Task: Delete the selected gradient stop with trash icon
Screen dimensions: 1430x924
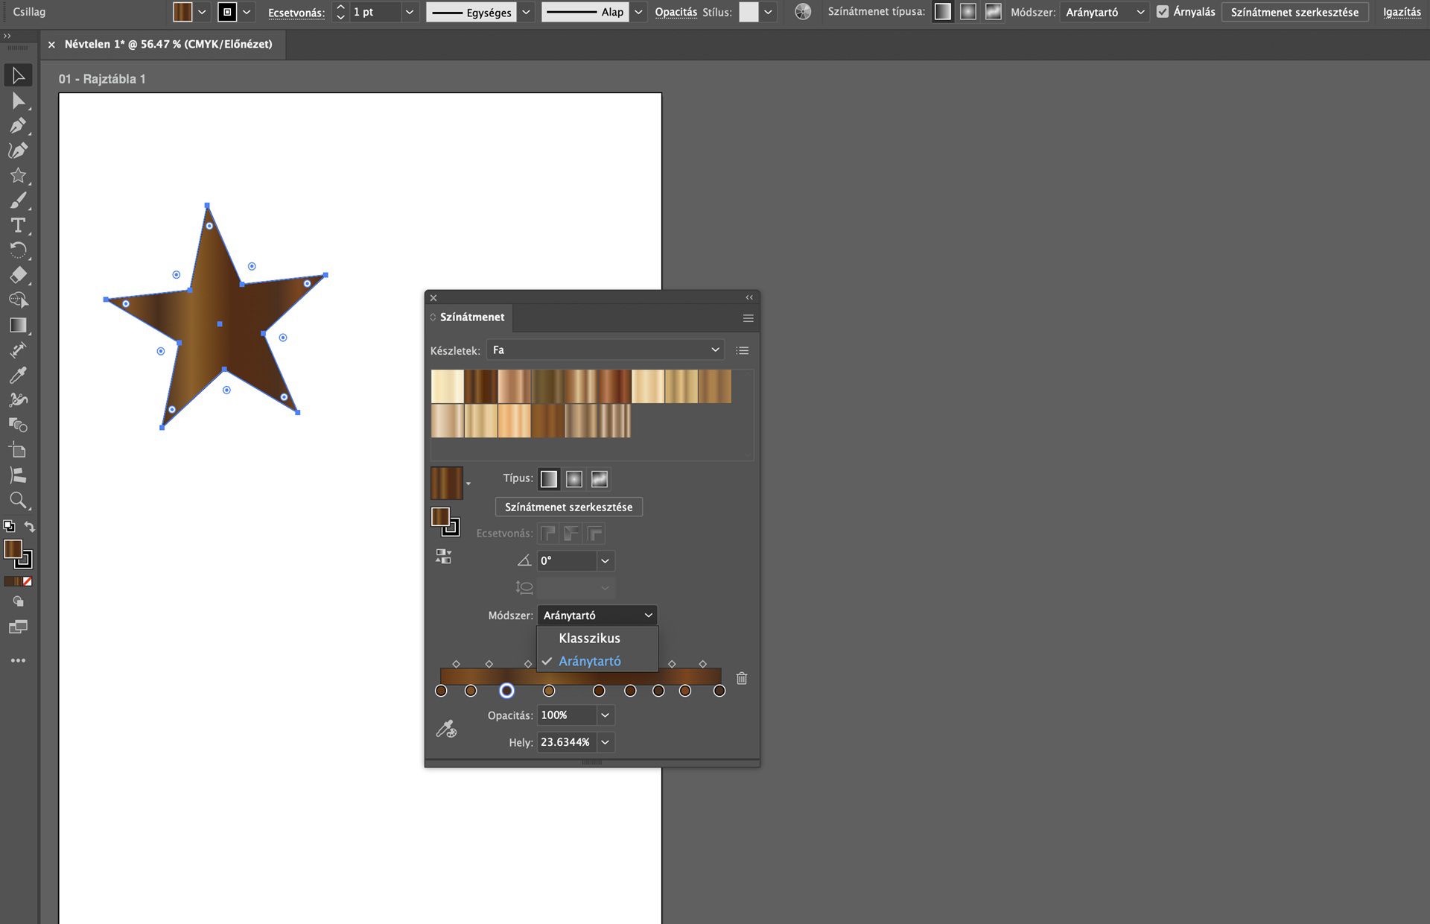Action: point(742,678)
